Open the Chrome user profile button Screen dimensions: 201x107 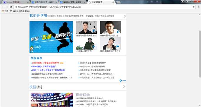click(182, 1)
